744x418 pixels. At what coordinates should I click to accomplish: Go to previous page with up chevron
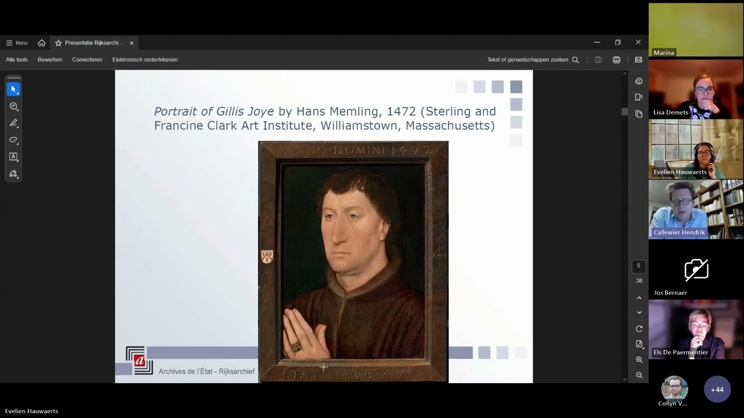point(639,298)
